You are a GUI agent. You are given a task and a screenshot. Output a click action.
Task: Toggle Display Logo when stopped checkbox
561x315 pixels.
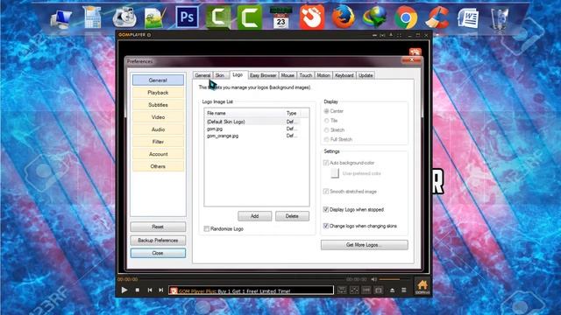tap(326, 209)
